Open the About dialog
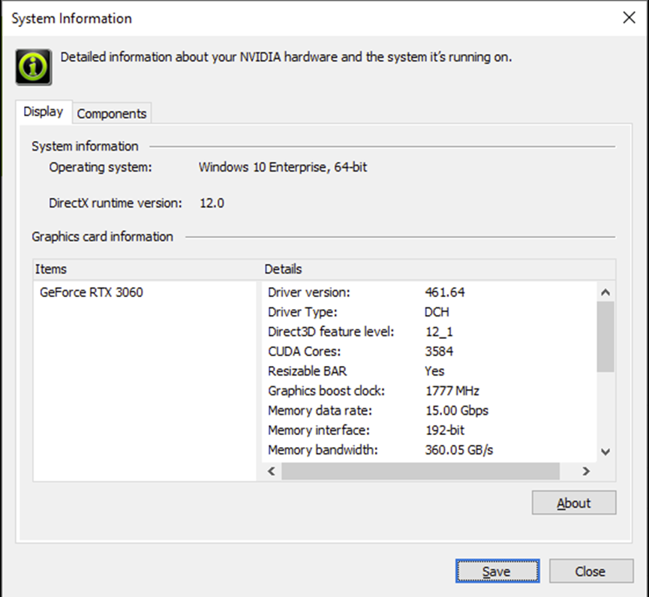 573,503
